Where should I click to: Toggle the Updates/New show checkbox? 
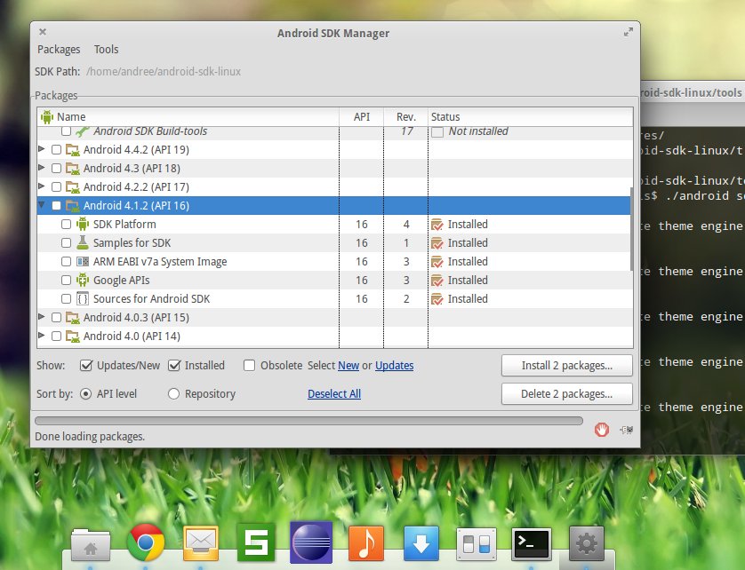[x=86, y=366]
